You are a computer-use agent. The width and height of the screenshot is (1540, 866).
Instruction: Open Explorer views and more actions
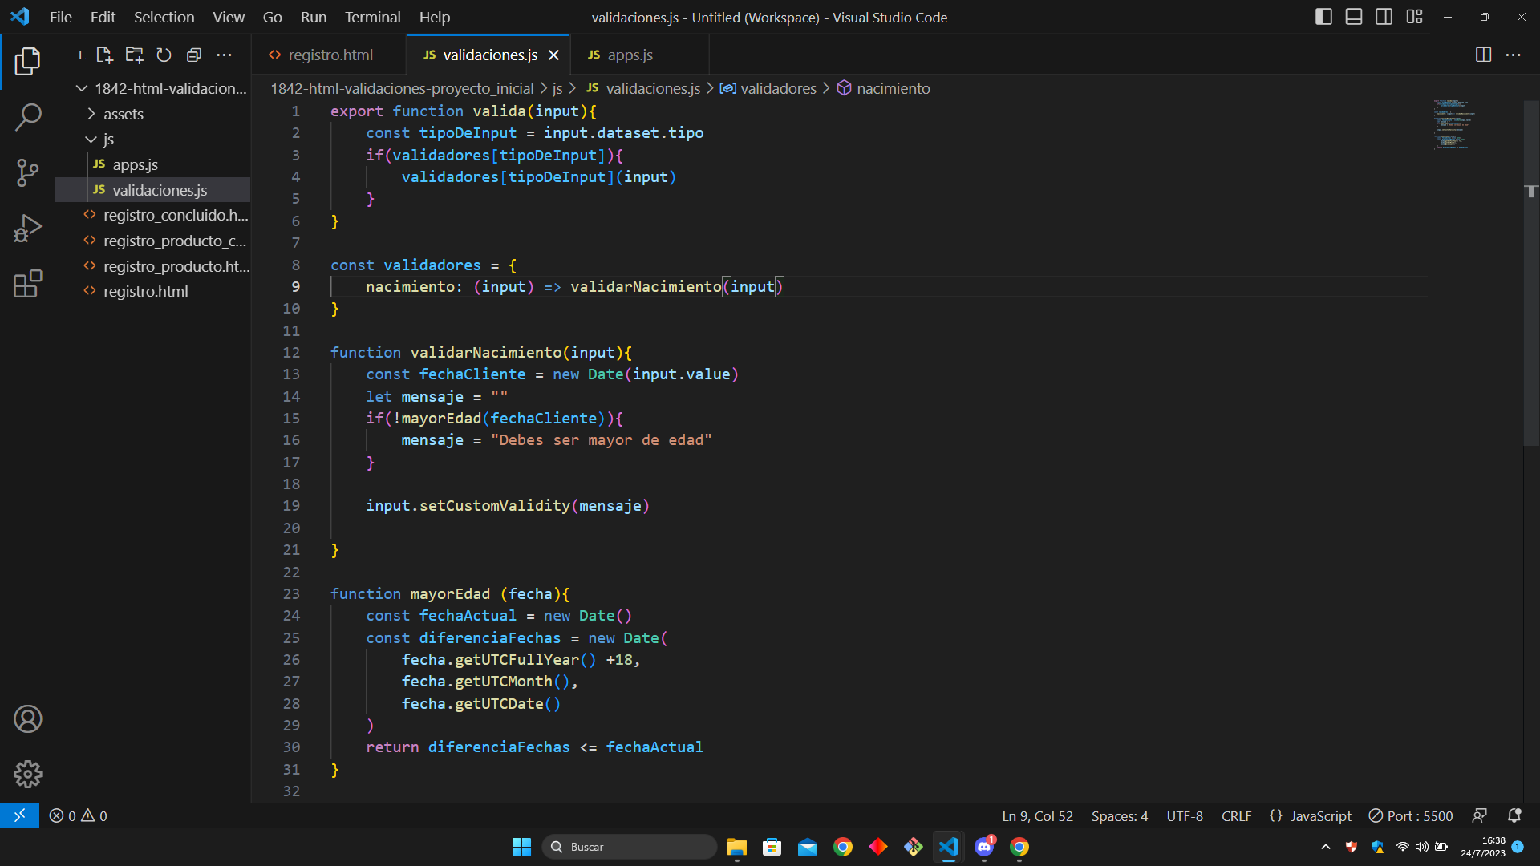tap(224, 55)
